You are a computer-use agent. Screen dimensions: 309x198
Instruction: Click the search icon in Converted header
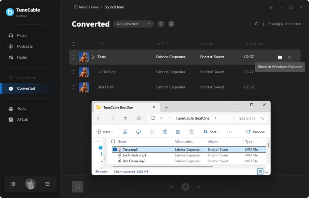pos(256,24)
